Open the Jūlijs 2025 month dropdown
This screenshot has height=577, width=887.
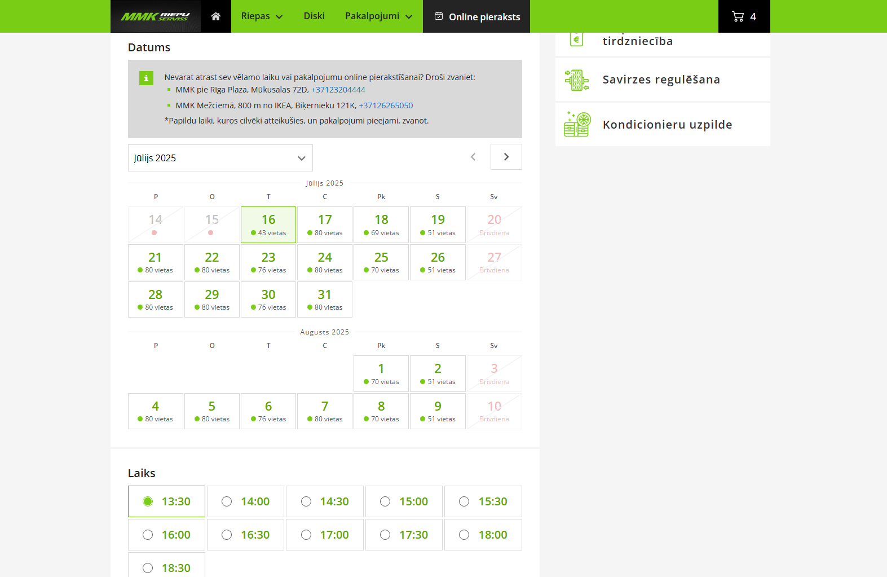tap(220, 158)
